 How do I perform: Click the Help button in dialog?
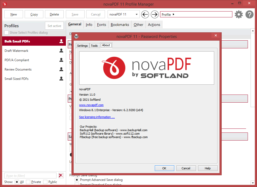(x=208, y=168)
